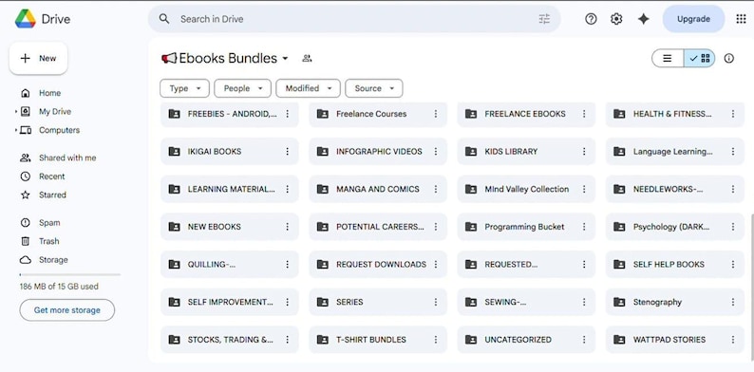Open the Google apps grid icon
754x372 pixels.
click(x=741, y=19)
